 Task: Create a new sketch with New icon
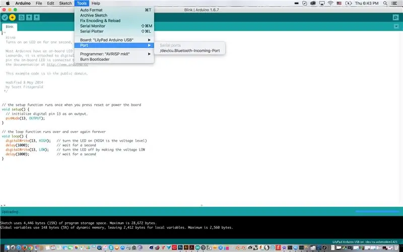21,17
